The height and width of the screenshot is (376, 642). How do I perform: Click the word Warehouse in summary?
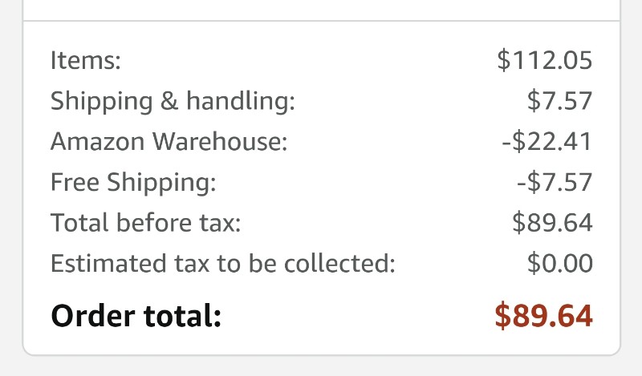tap(219, 142)
